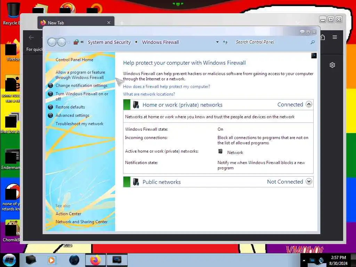Image resolution: width=356 pixels, height=267 pixels.
Task: Open Control Panel Home
Action: pyautogui.click(x=74, y=60)
